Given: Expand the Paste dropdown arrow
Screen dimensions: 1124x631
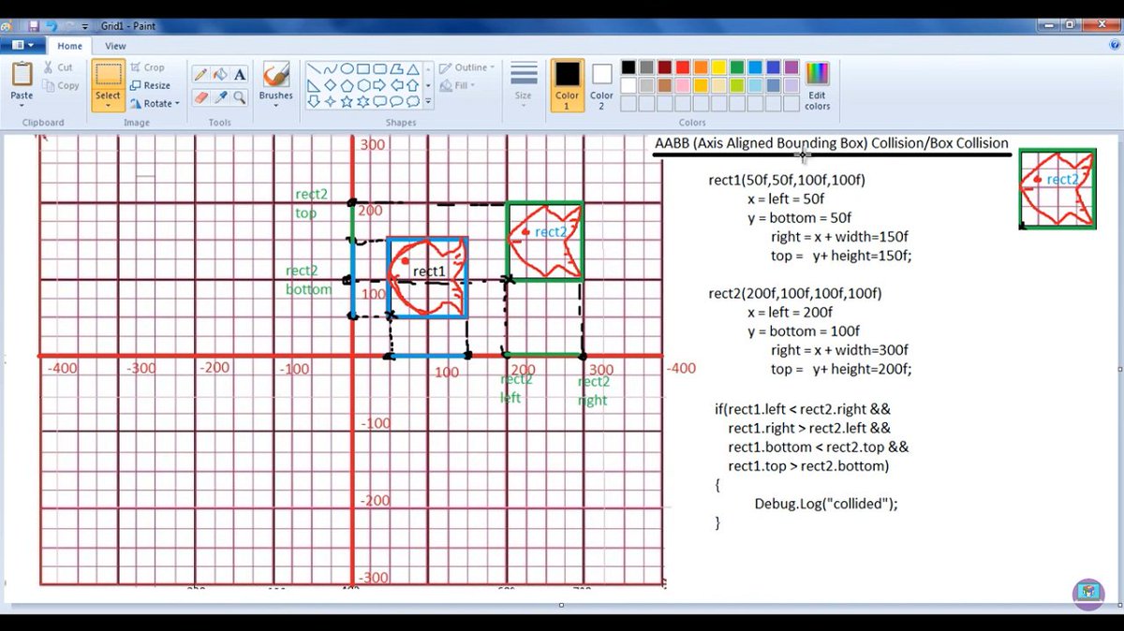Looking at the screenshot, I should [22, 105].
